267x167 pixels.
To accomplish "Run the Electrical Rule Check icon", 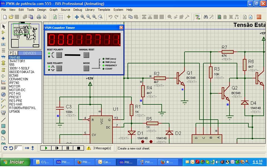I will coord(251,17).
